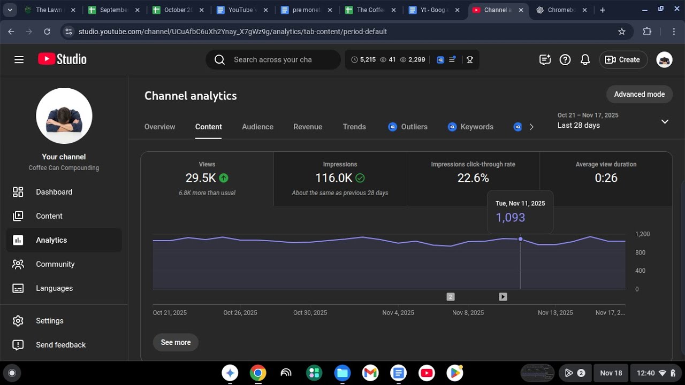Click the browser address bar URL
685x385 pixels.
click(x=232, y=32)
